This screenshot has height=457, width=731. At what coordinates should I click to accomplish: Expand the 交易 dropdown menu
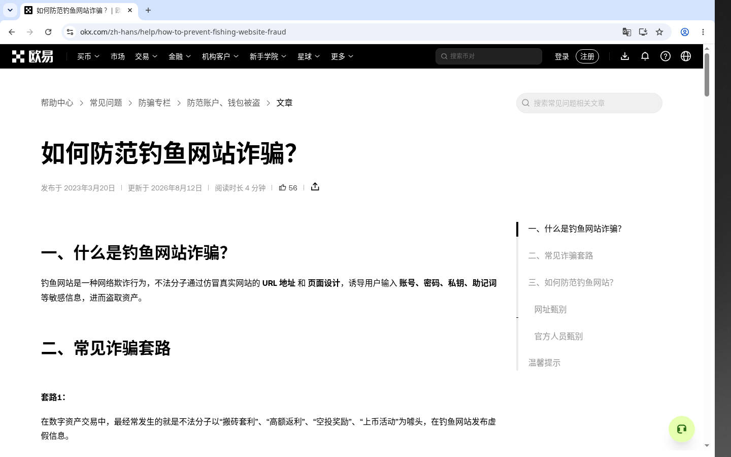[146, 56]
